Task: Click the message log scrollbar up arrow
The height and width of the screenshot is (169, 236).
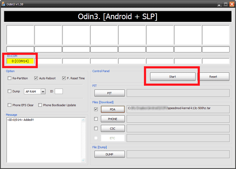Action: [83, 120]
